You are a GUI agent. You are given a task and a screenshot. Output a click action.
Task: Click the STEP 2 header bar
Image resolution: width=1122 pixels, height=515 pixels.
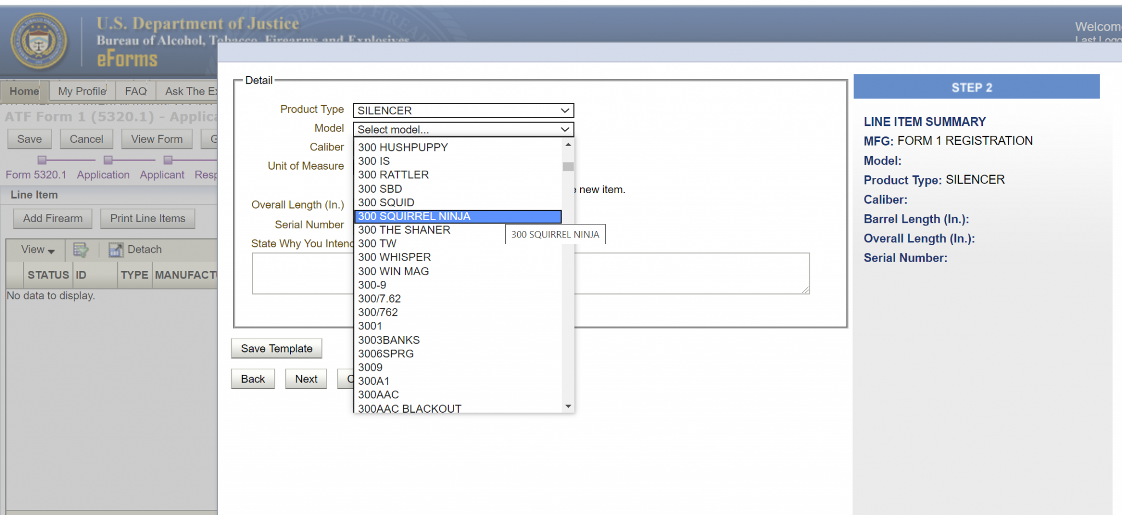tap(976, 87)
